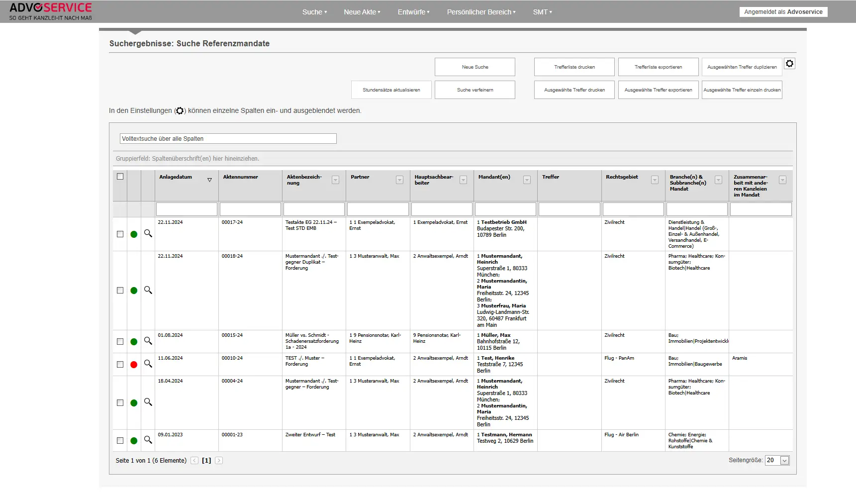Screen dimensions: 856x496
Task: Click the Volltextsuche über alle Spalten field
Action: (228, 139)
